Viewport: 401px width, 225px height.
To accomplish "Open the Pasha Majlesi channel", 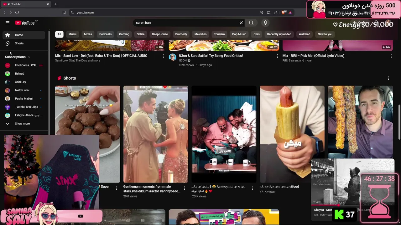I will tap(24, 99).
